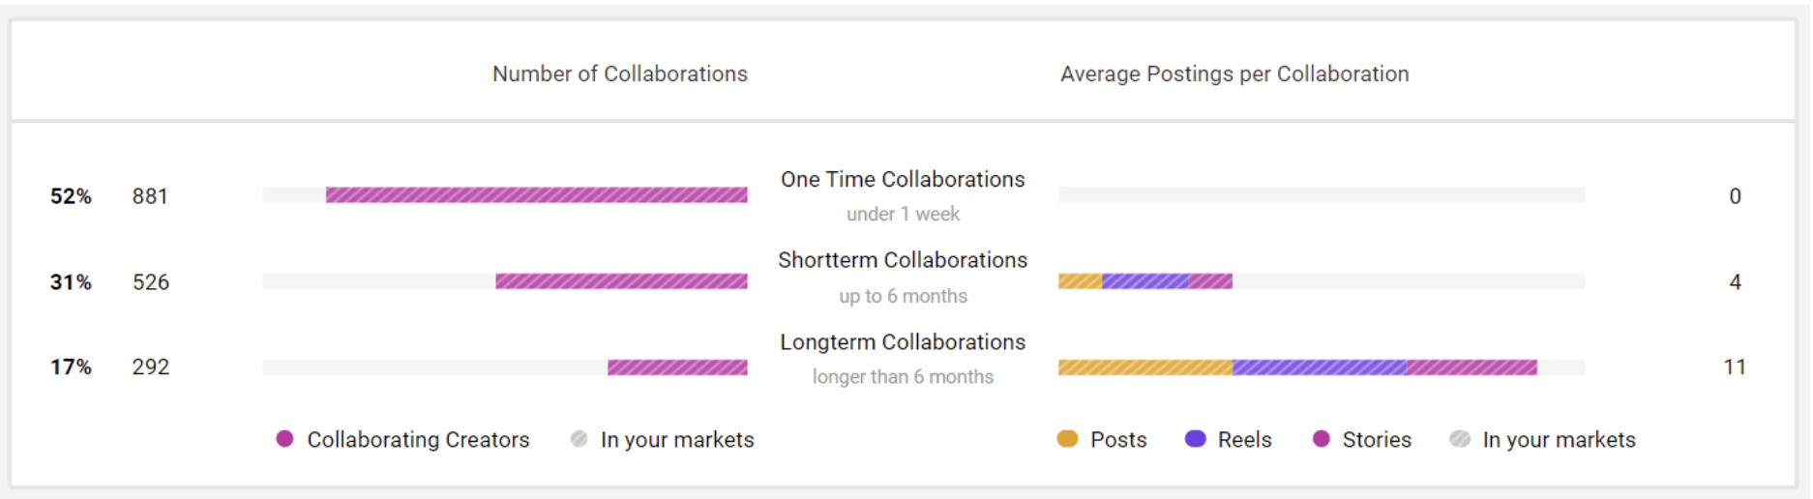Select the Longterm Collaborations pink bar
This screenshot has width=1813, height=499.
(677, 367)
